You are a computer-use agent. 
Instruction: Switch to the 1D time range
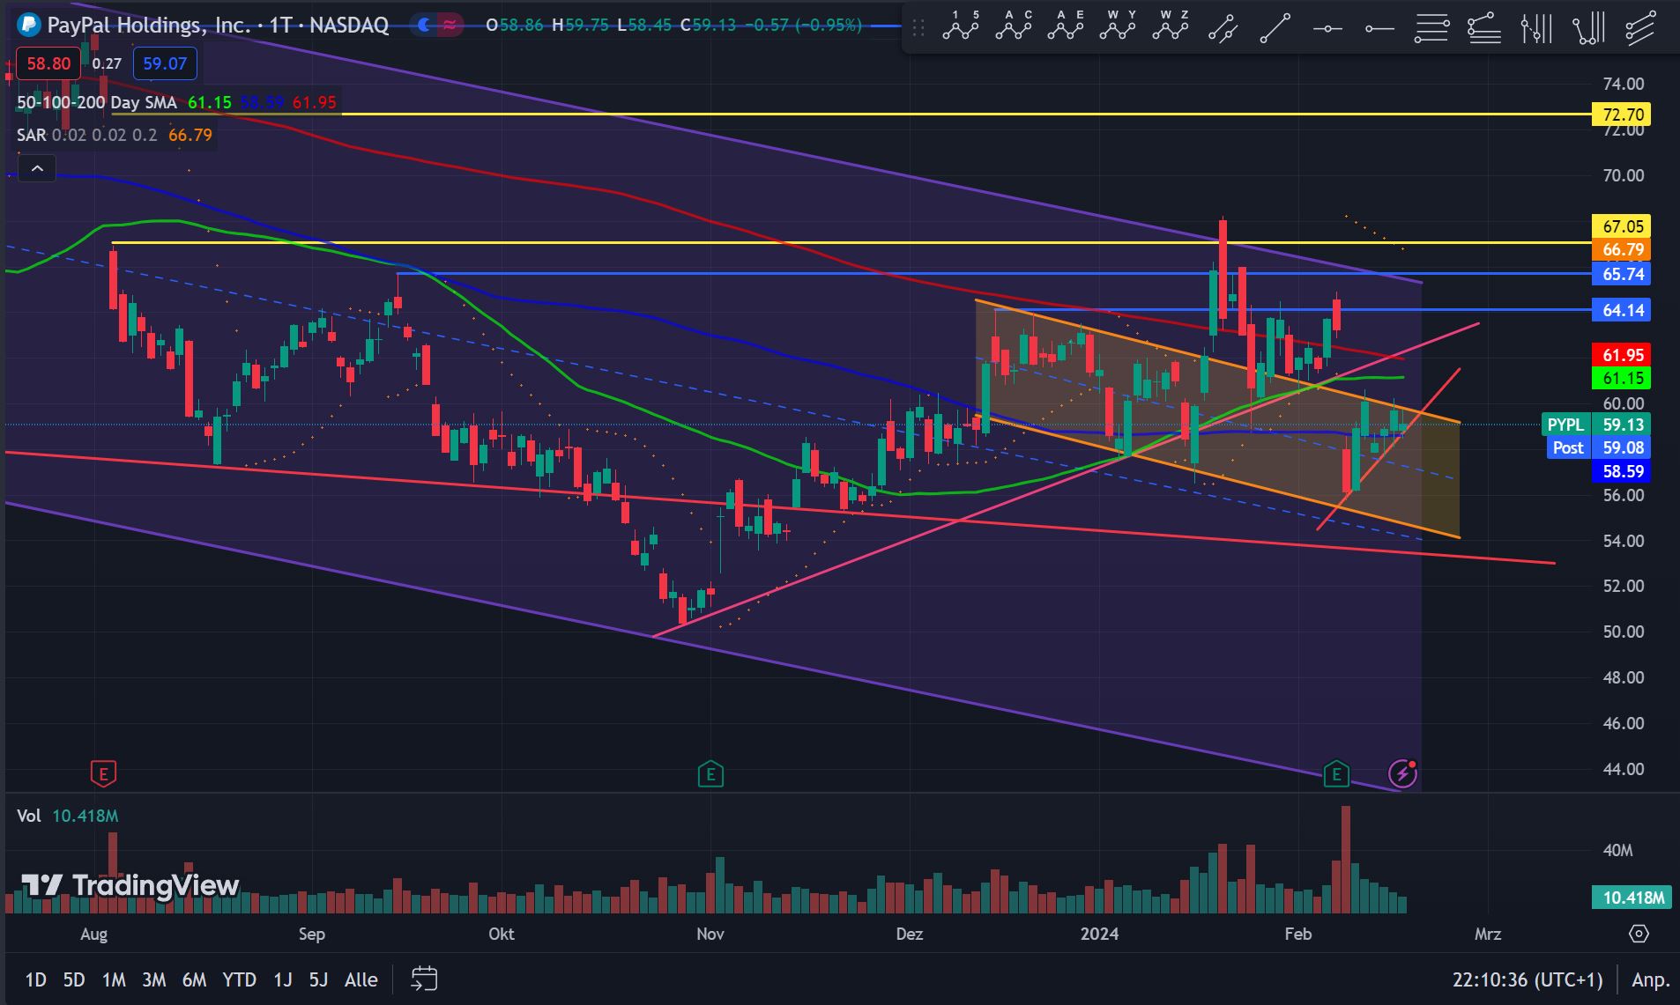pyautogui.click(x=35, y=979)
